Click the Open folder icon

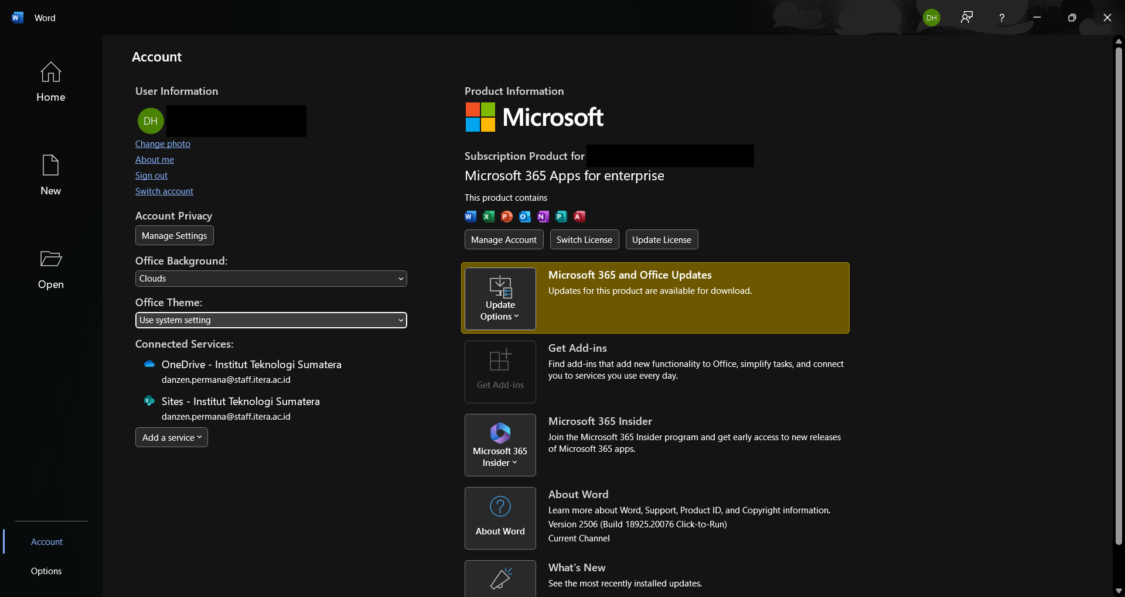50,259
